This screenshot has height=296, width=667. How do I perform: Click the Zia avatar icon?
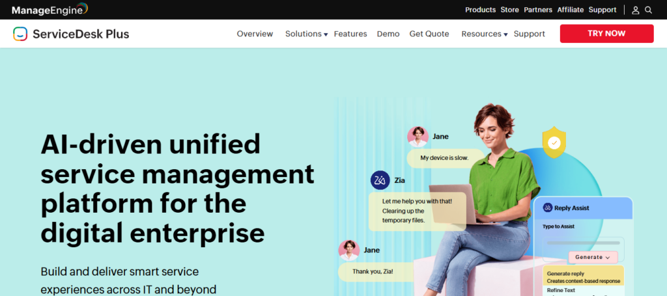(x=380, y=180)
